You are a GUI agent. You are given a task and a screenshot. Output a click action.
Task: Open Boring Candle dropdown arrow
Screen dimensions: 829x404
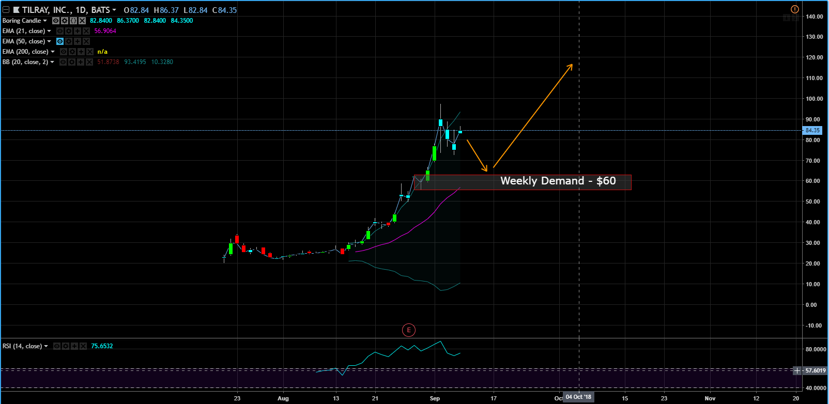[45, 21]
